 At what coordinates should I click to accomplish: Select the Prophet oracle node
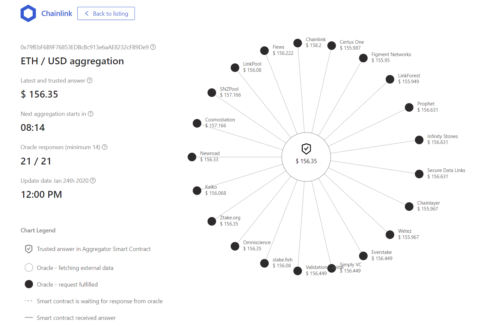(x=409, y=107)
